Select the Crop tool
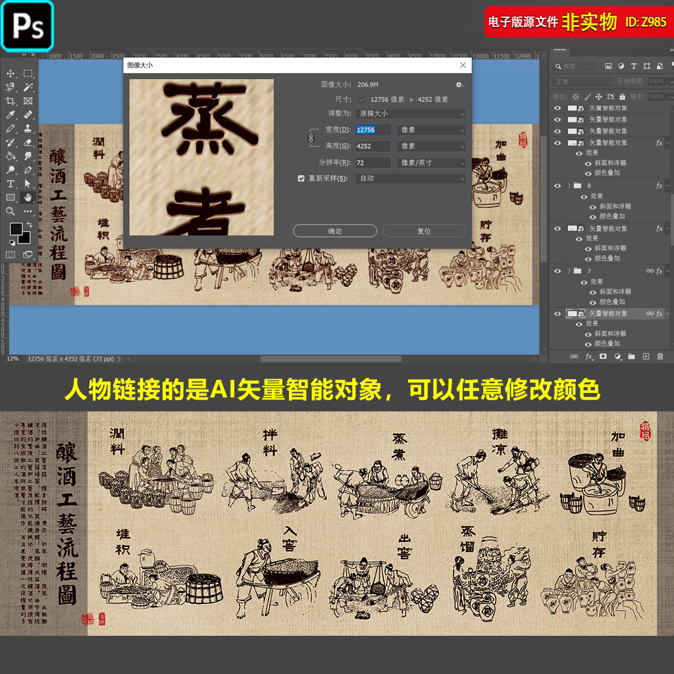Image resolution: width=674 pixels, height=674 pixels. click(11, 101)
